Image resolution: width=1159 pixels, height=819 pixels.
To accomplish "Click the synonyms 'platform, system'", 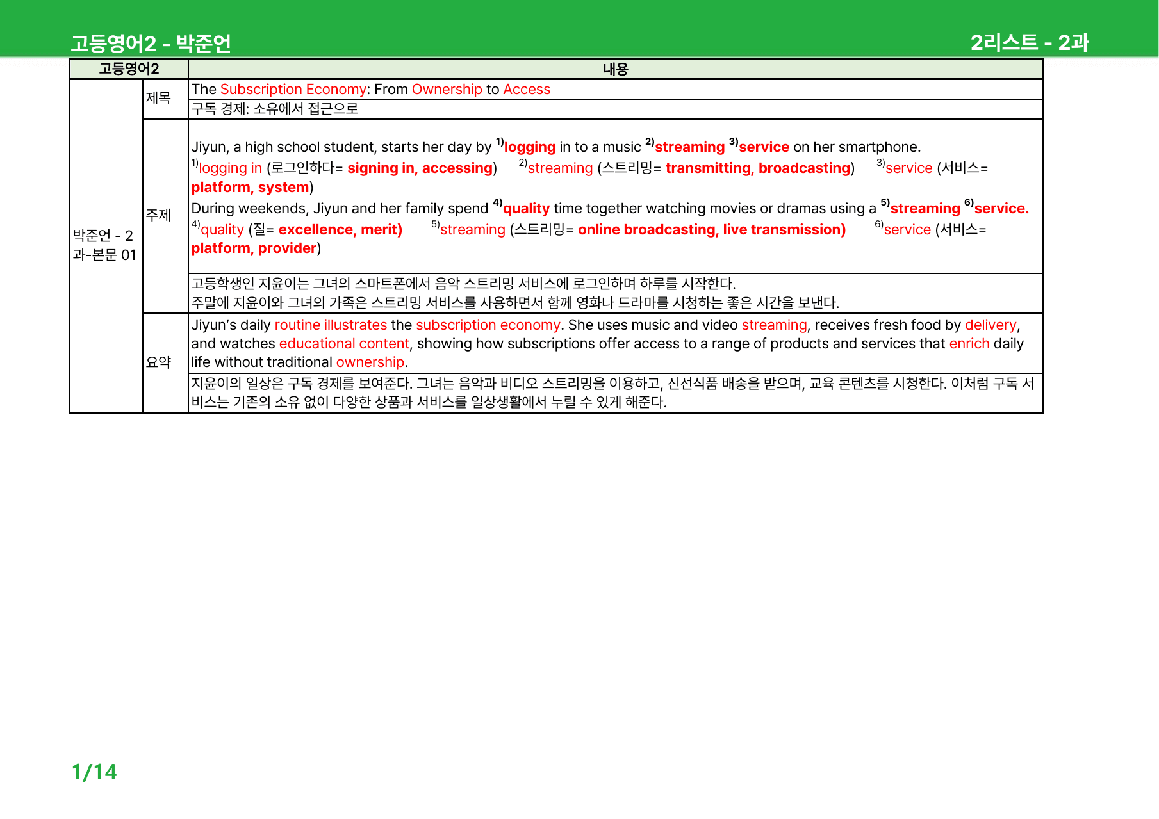I will pyautogui.click(x=251, y=187).
